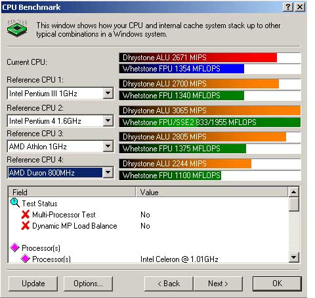This screenshot has width=315, height=298.
Task: Click the pink diamond beside Processor(s) group header
Action: coord(15,248)
